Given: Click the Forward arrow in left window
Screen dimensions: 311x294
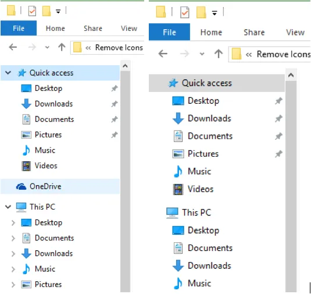Looking at the screenshot, I should tap(32, 47).
